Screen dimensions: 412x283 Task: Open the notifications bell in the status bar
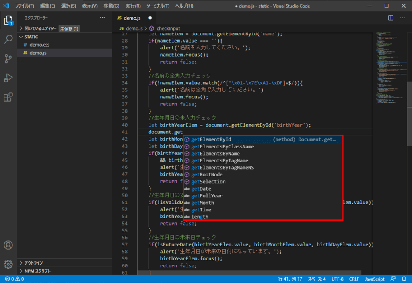(x=404, y=279)
